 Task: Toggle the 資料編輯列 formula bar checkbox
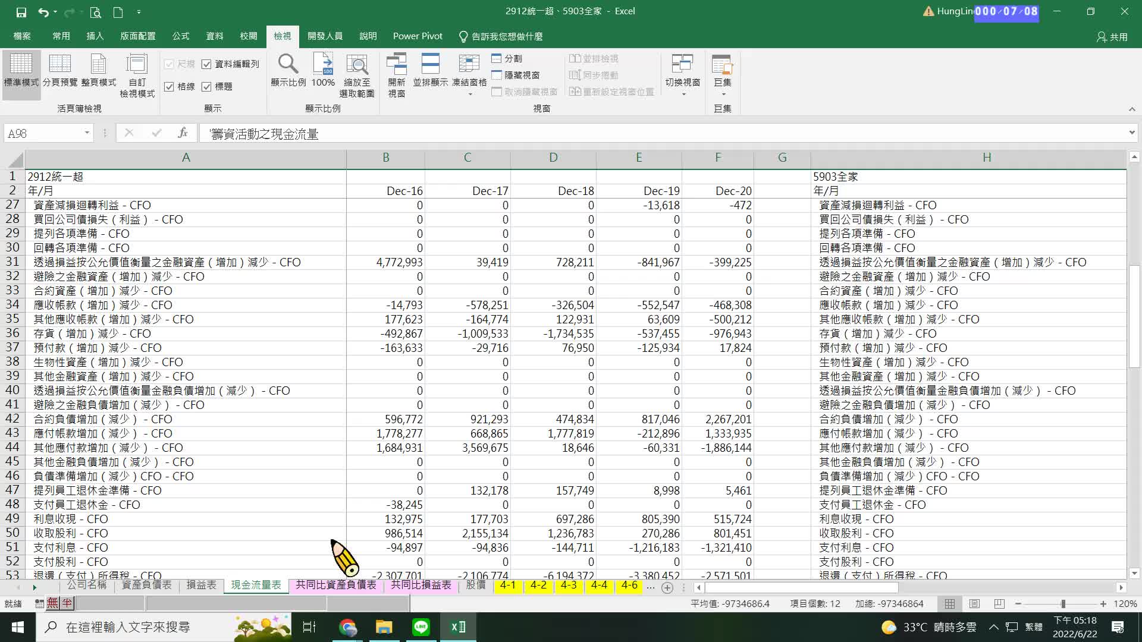(206, 64)
